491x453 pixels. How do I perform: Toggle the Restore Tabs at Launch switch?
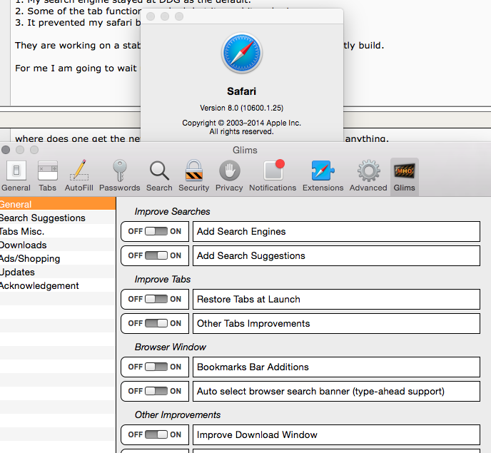tap(156, 299)
